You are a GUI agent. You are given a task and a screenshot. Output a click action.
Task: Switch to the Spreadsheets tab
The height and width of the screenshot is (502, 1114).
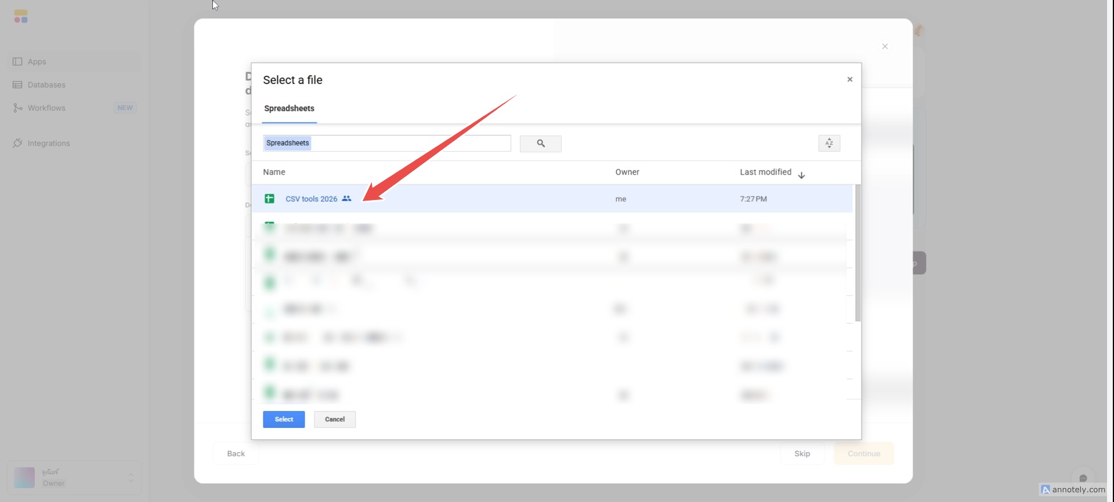click(289, 109)
